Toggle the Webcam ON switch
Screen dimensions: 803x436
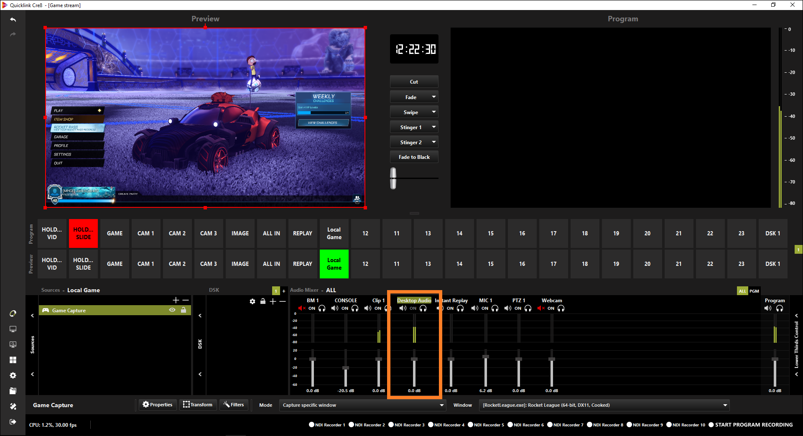pos(551,309)
